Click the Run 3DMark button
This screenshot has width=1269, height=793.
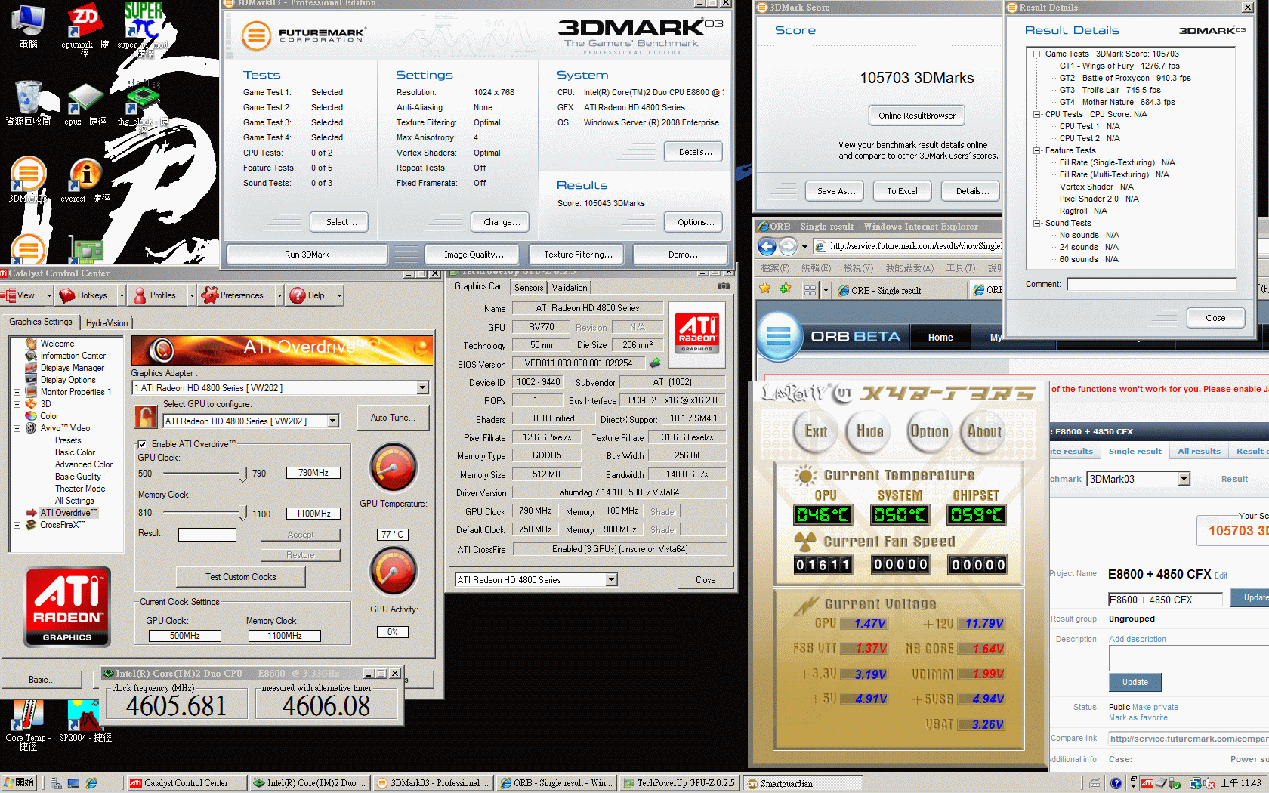pyautogui.click(x=307, y=255)
